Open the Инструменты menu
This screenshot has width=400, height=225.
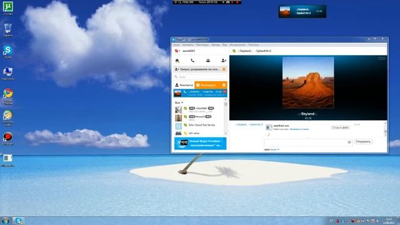coord(237,45)
